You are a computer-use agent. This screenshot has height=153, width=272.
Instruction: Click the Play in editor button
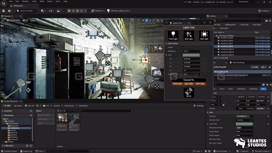[x=69, y=11]
